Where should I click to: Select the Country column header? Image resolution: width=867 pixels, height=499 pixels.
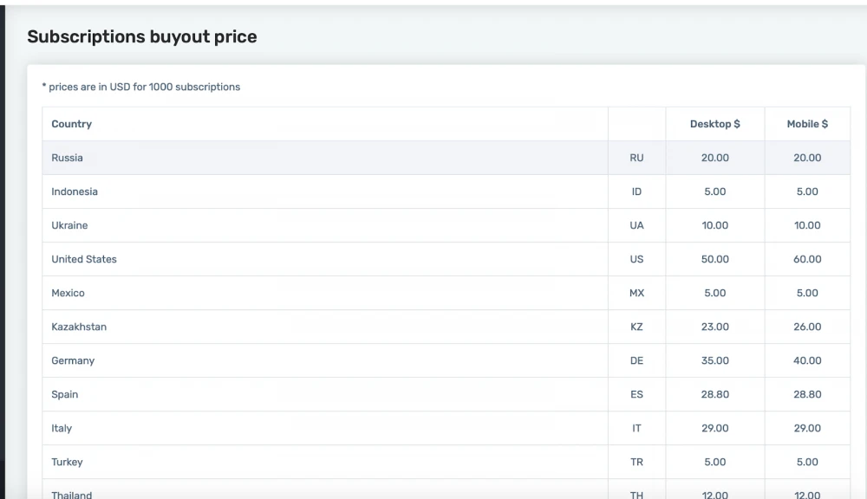(325, 124)
